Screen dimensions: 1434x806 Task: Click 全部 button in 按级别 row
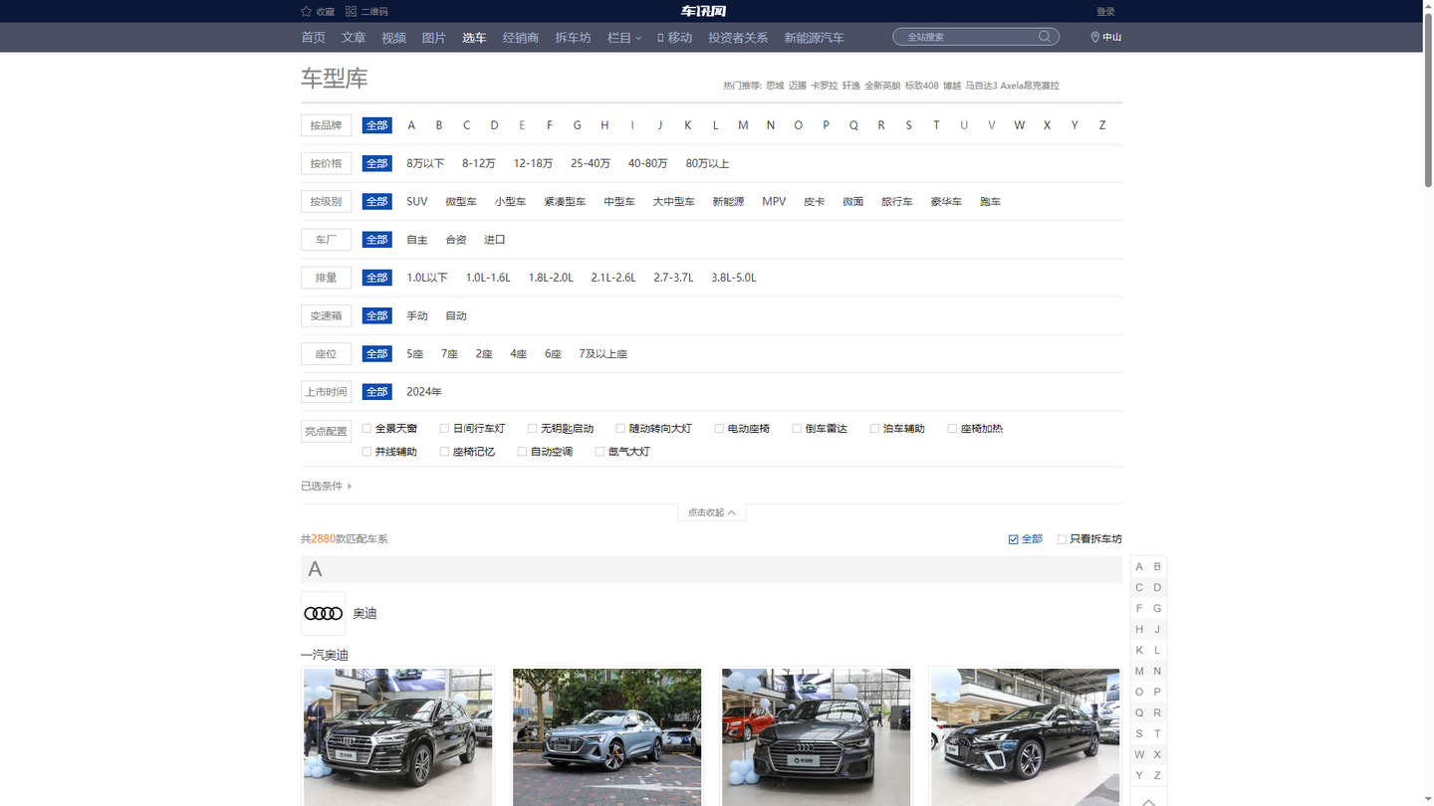pyautogui.click(x=376, y=201)
